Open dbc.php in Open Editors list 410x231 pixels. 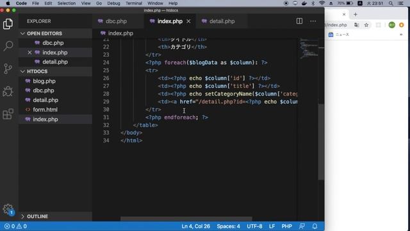pyautogui.click(x=55, y=43)
